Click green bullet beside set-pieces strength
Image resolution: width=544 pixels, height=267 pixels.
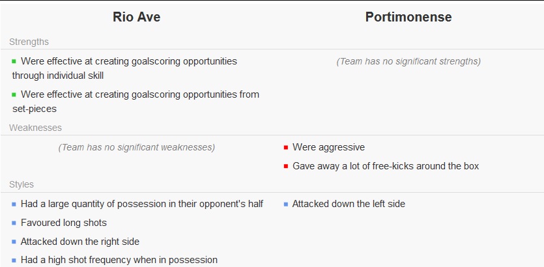click(14, 94)
